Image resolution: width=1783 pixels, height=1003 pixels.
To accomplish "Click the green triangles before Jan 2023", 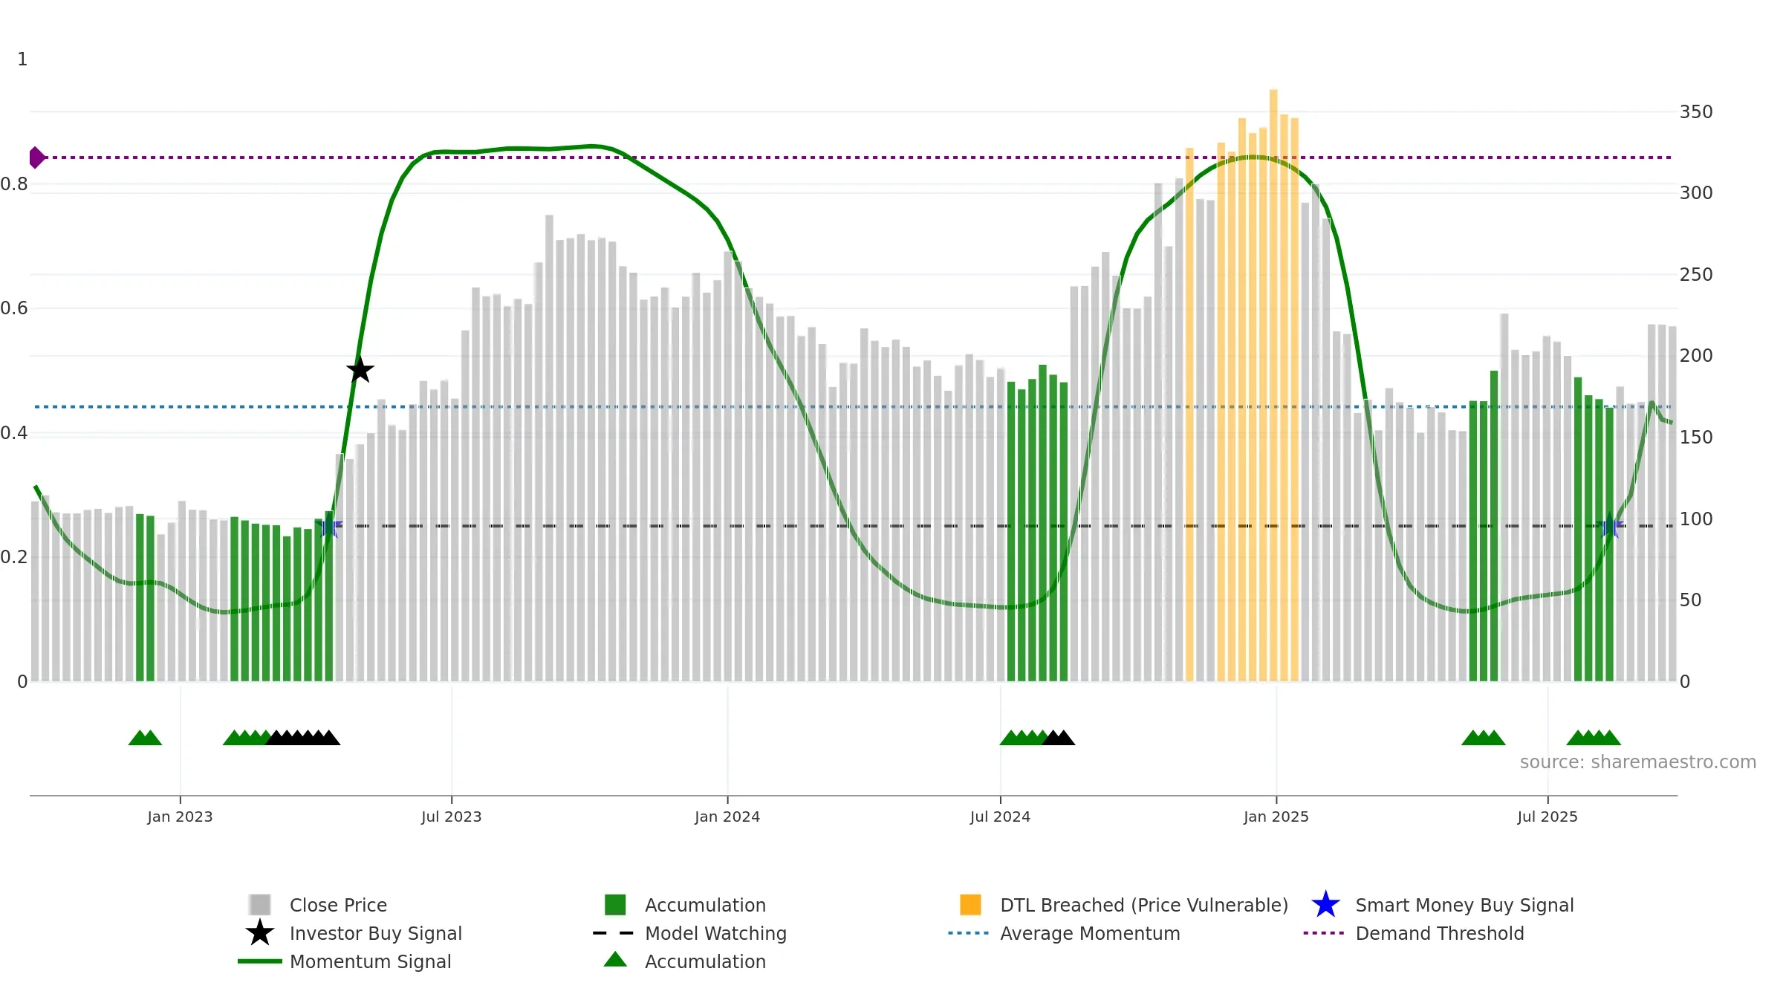I will 145,738.
